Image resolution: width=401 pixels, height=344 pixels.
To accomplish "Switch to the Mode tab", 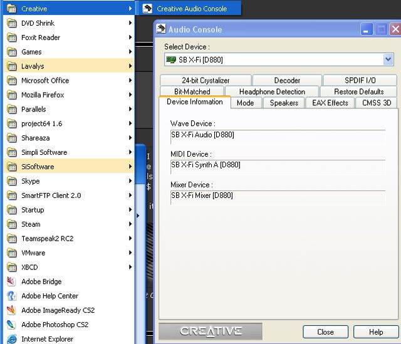I will point(245,103).
